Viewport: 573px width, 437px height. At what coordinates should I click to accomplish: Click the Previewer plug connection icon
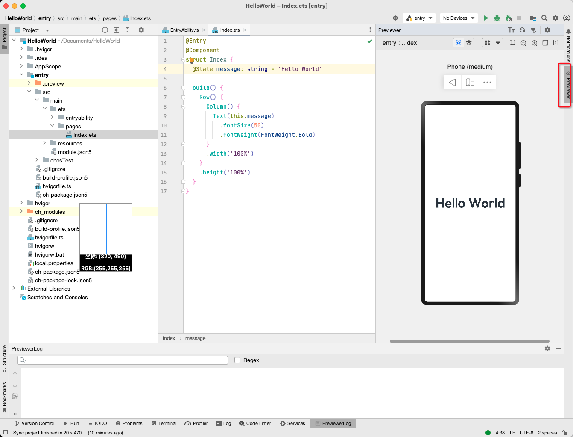coord(533,30)
